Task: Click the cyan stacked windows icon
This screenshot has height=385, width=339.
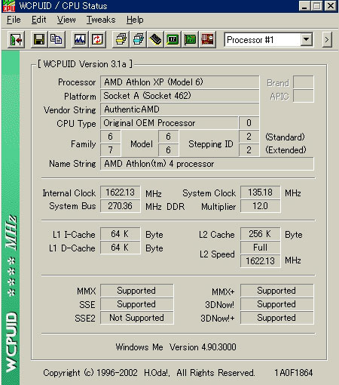Action: [x=138, y=39]
